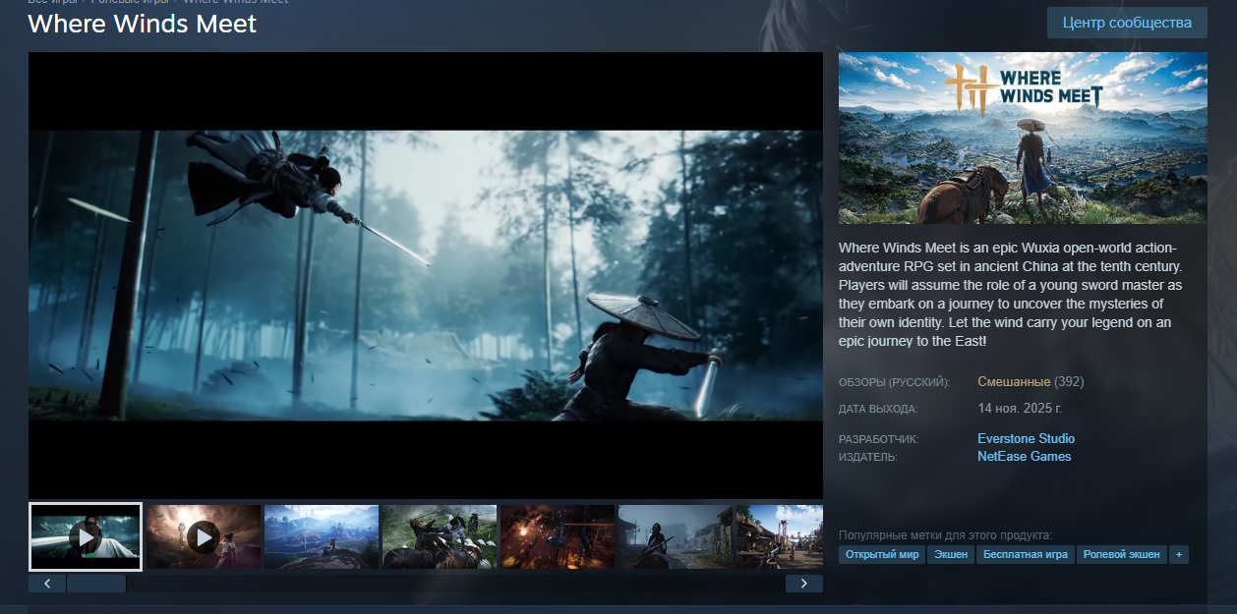1237x614 pixels.
Task: Select the horseback combat screenshot thumbnail
Action: [x=440, y=536]
